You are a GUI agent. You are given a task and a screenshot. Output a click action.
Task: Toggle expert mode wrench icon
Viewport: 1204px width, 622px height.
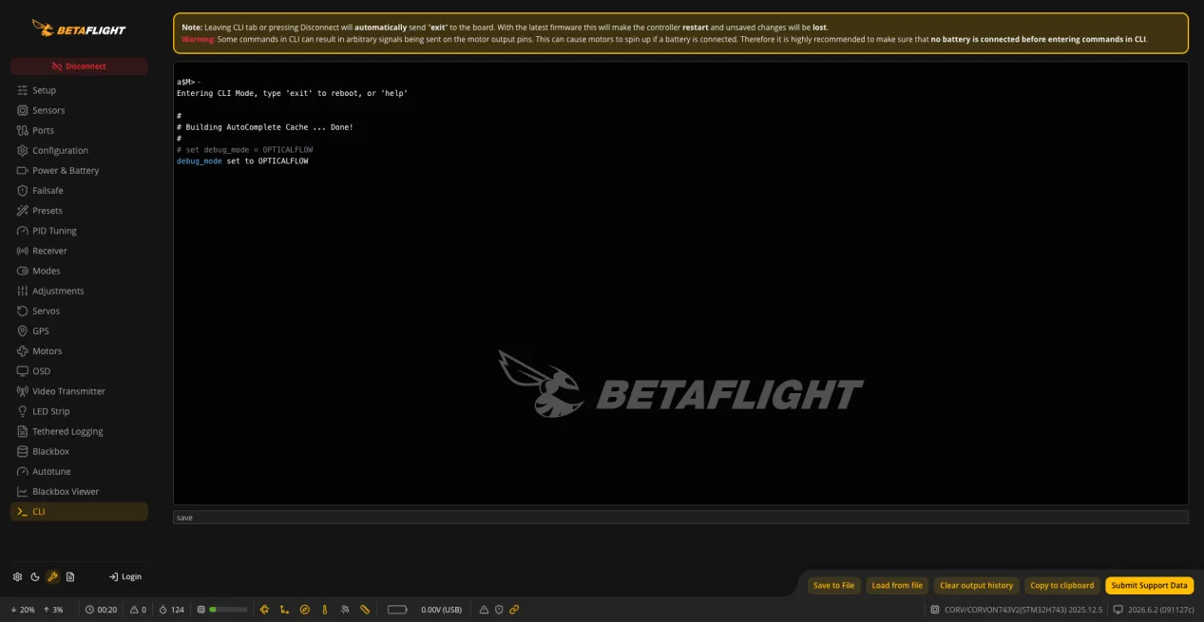click(52, 576)
